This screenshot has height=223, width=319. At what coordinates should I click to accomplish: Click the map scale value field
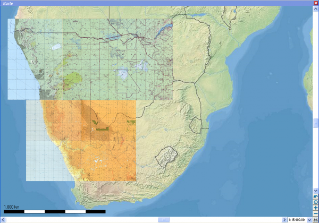pyautogui.click(x=297, y=220)
